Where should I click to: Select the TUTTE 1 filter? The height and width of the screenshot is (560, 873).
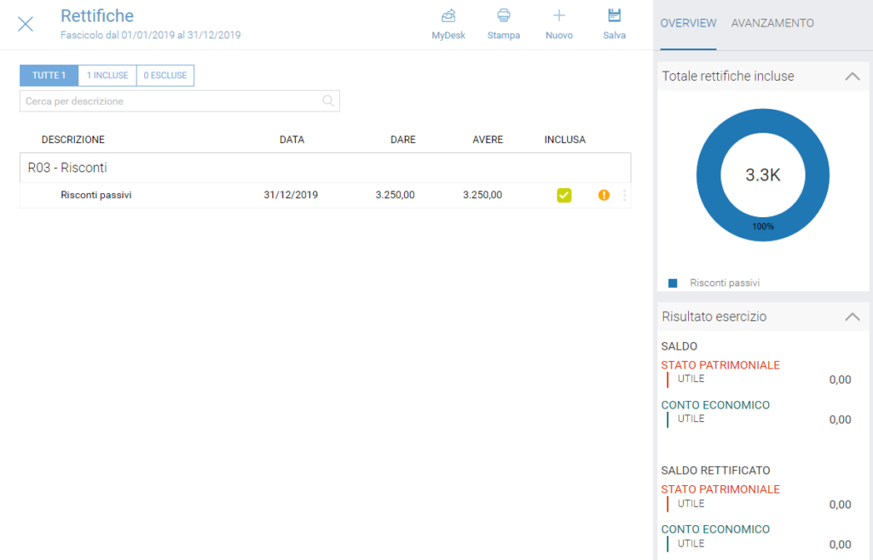click(49, 76)
